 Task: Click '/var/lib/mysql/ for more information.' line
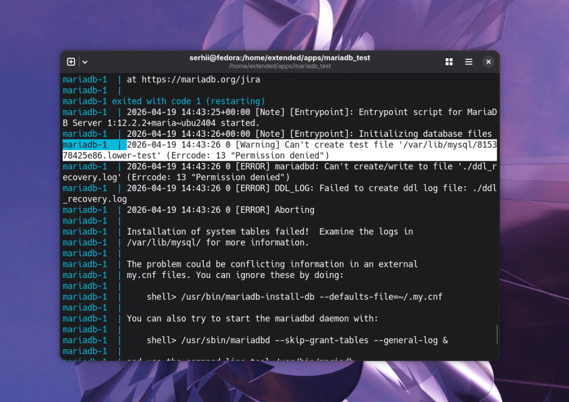(x=218, y=242)
